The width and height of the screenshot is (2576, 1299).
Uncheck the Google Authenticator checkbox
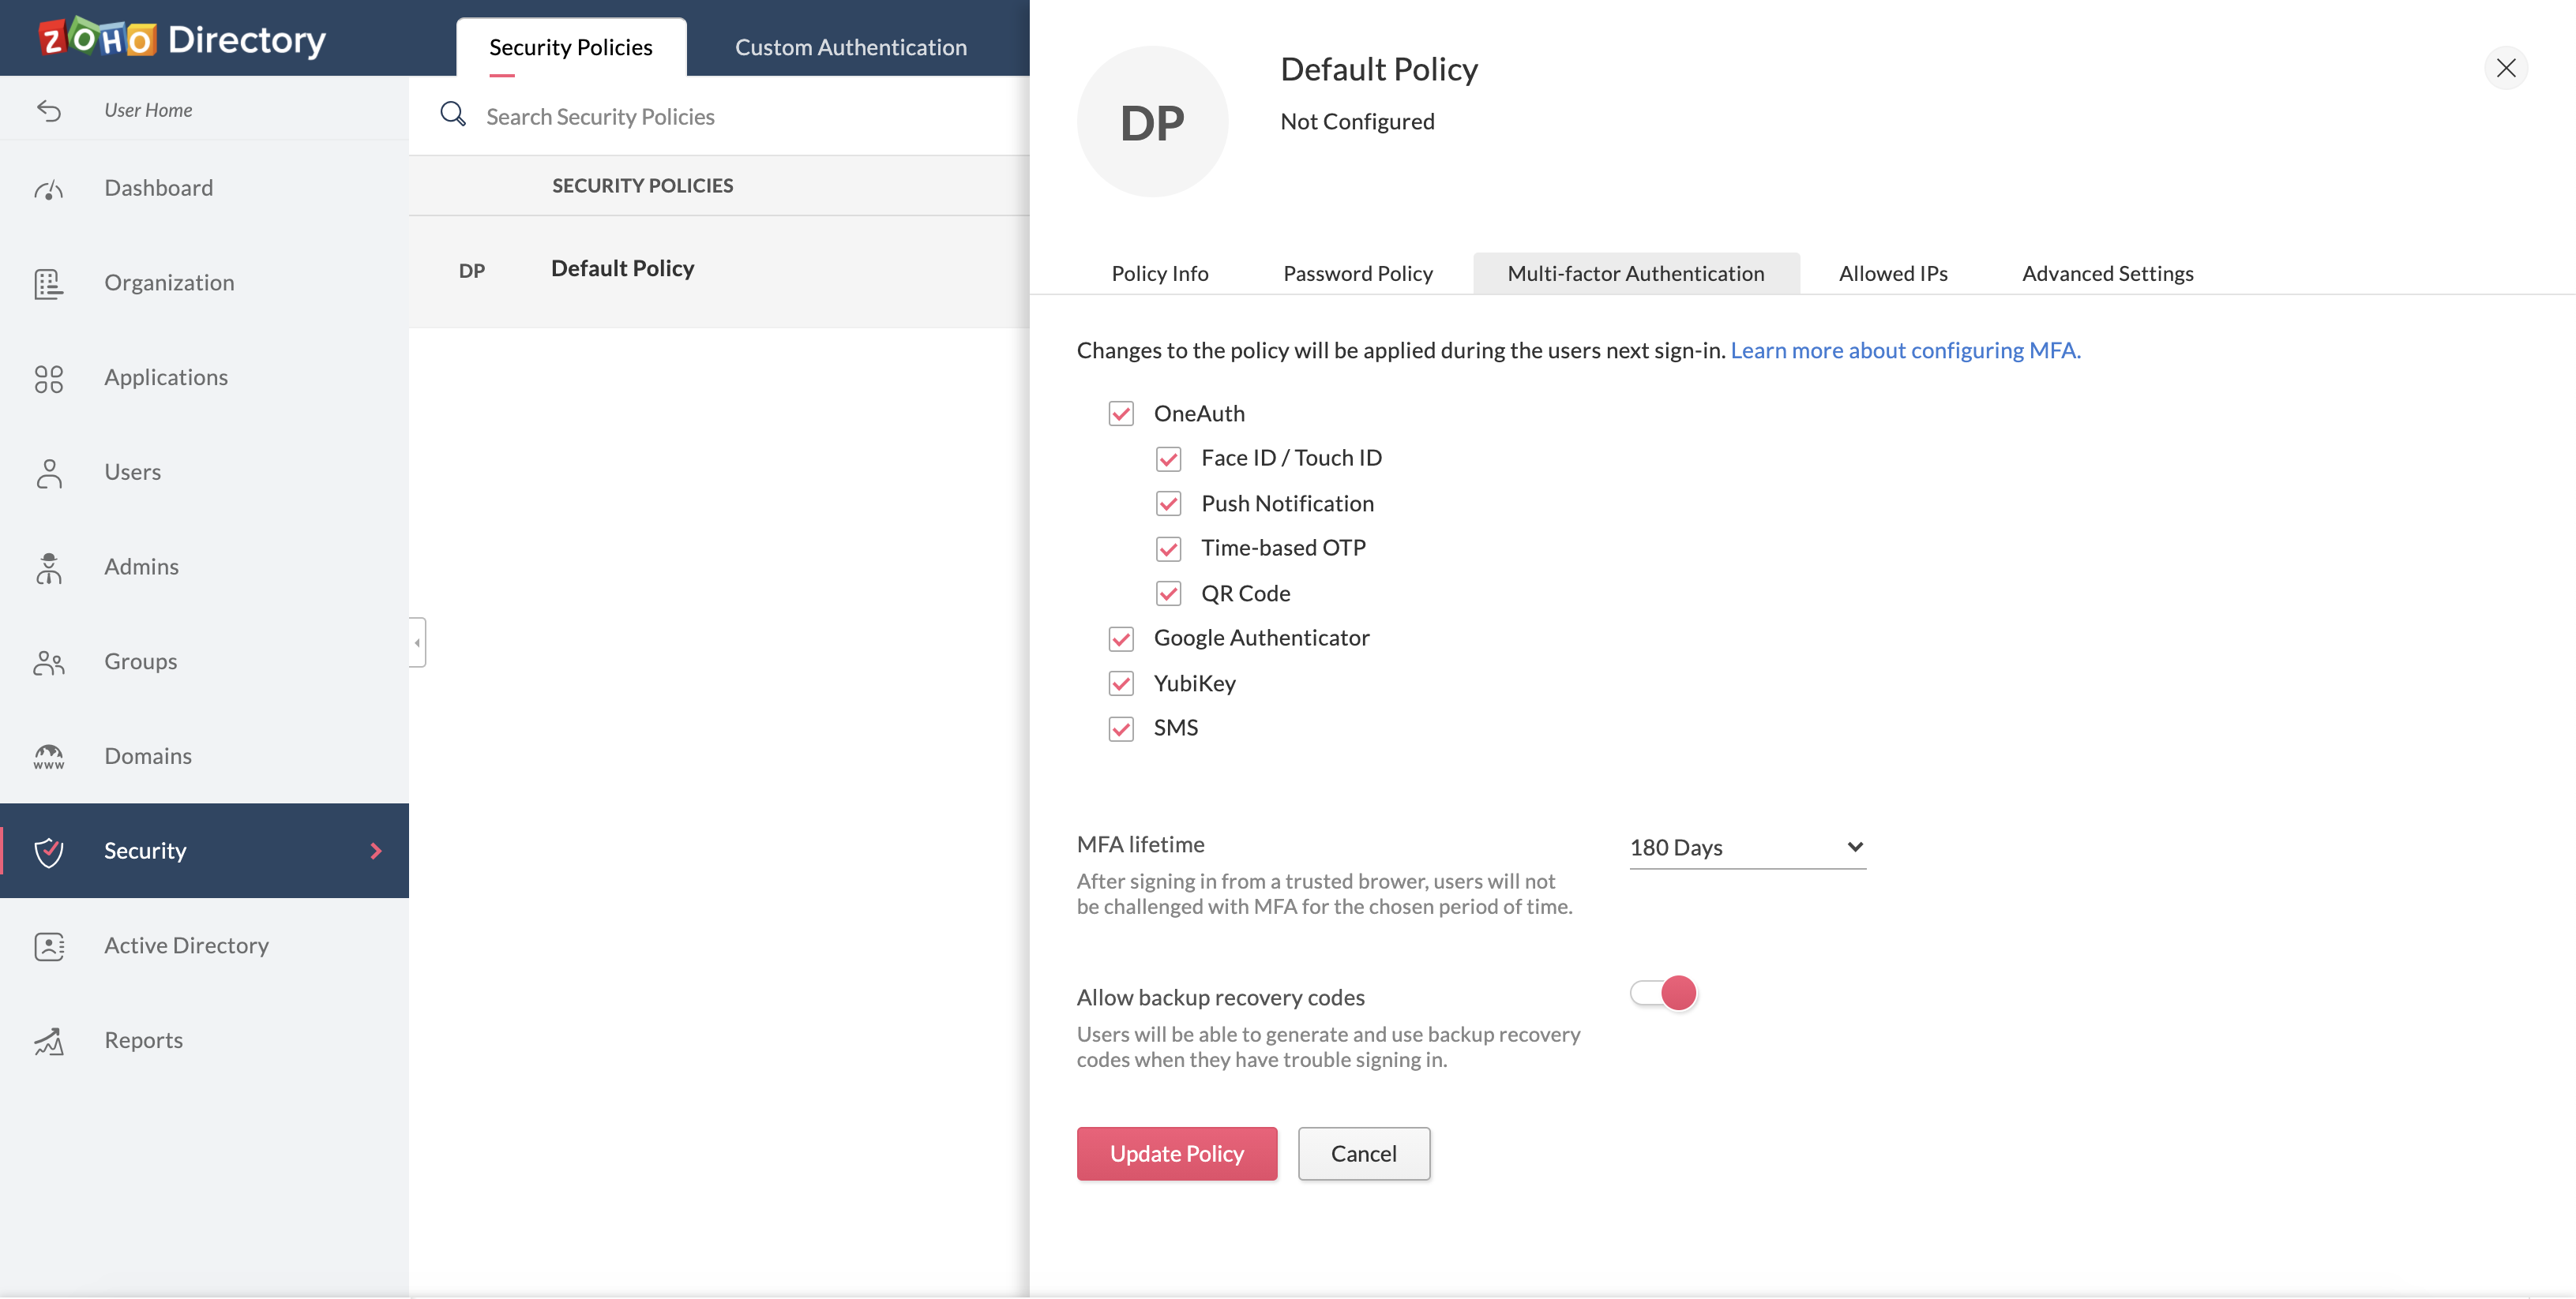pos(1121,638)
